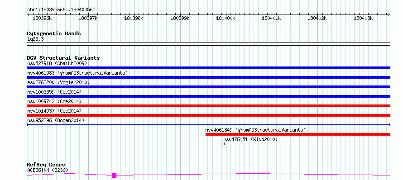Click the ACBD6 magenta intron line
The height and width of the screenshot is (180, 403).
[x=208, y=175]
